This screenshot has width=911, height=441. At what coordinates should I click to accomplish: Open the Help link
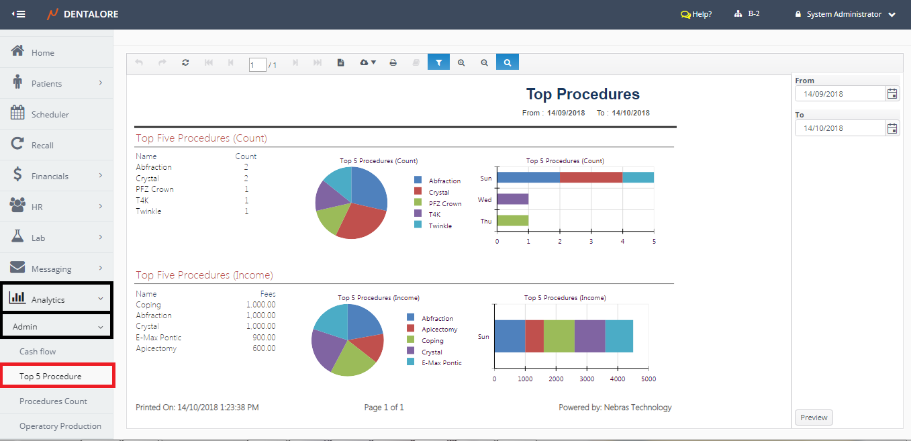pyautogui.click(x=696, y=14)
